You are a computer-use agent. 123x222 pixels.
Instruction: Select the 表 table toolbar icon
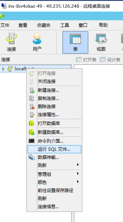[75, 42]
